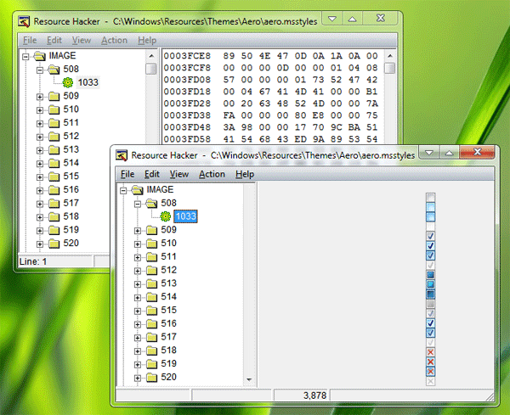This screenshot has width=510, height=415.
Task: Expand the 512 node in front window
Action: [x=138, y=271]
